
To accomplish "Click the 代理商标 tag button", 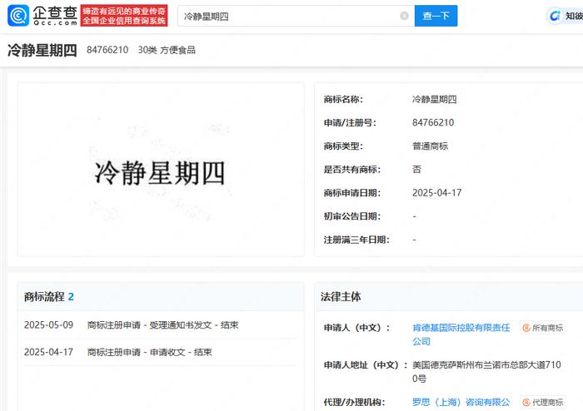I will (x=543, y=403).
